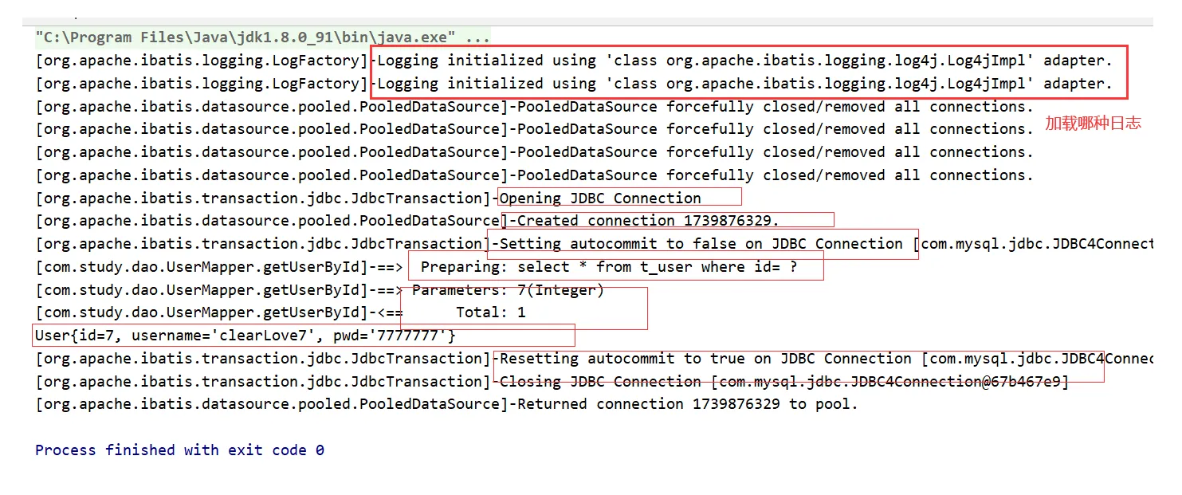Click the second 'Logging initialized' log line

click(x=743, y=84)
